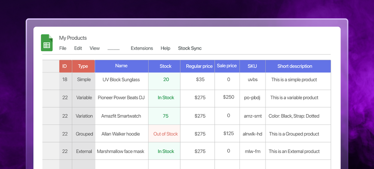Click the Google Sheets logo icon
Viewport: 374px width, 169px height.
tap(47, 43)
